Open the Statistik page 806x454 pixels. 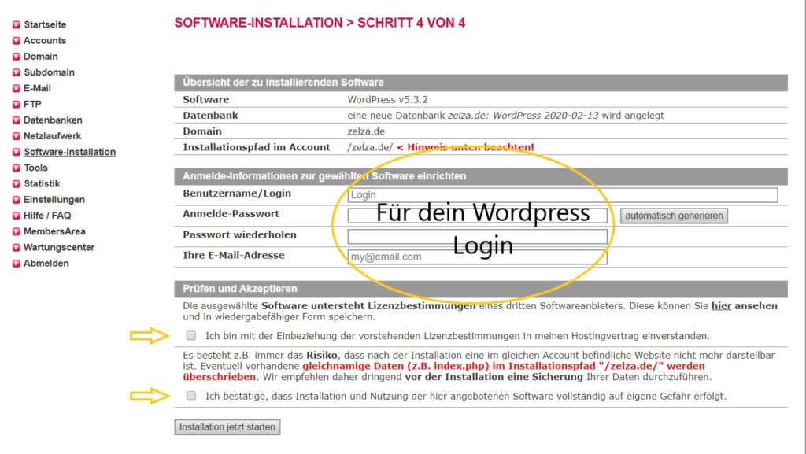(x=43, y=184)
